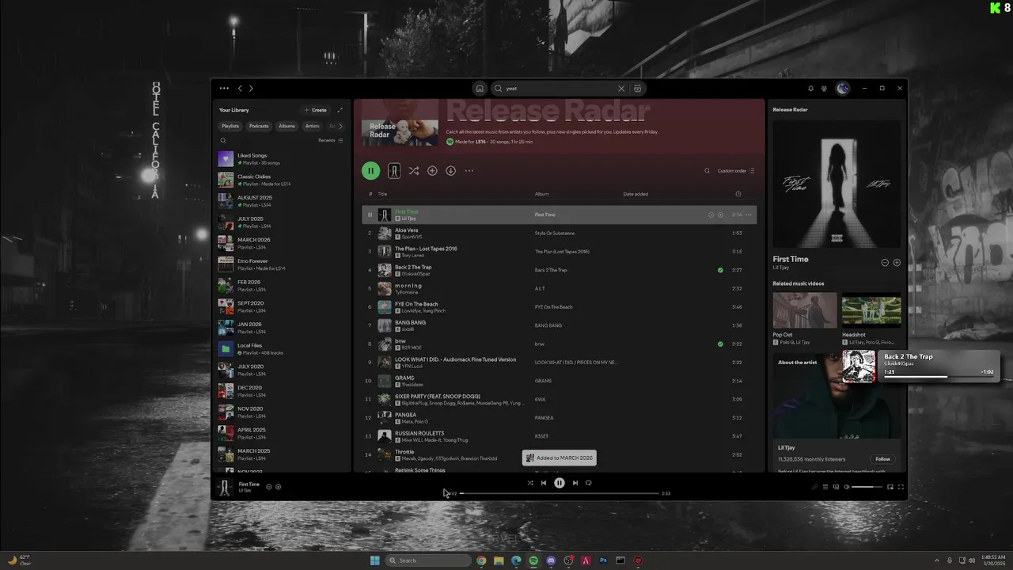The width and height of the screenshot is (1013, 570).
Task: Search within the playlist tracks
Action: (x=708, y=171)
